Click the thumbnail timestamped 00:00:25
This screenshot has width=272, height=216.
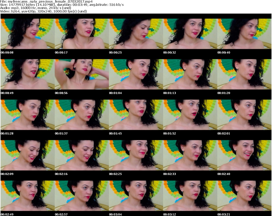tap(136, 34)
